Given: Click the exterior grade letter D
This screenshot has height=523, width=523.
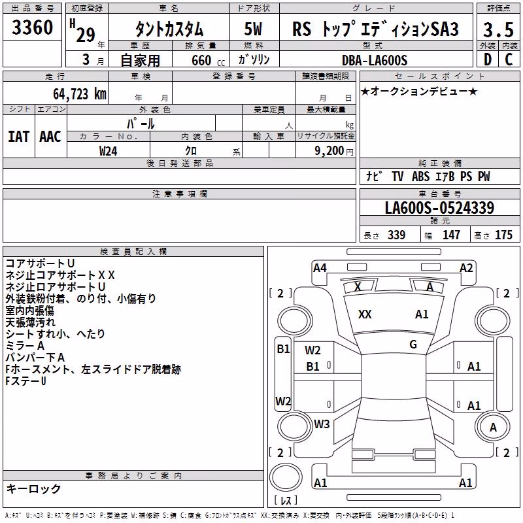Looking at the screenshot, I should (488, 59).
